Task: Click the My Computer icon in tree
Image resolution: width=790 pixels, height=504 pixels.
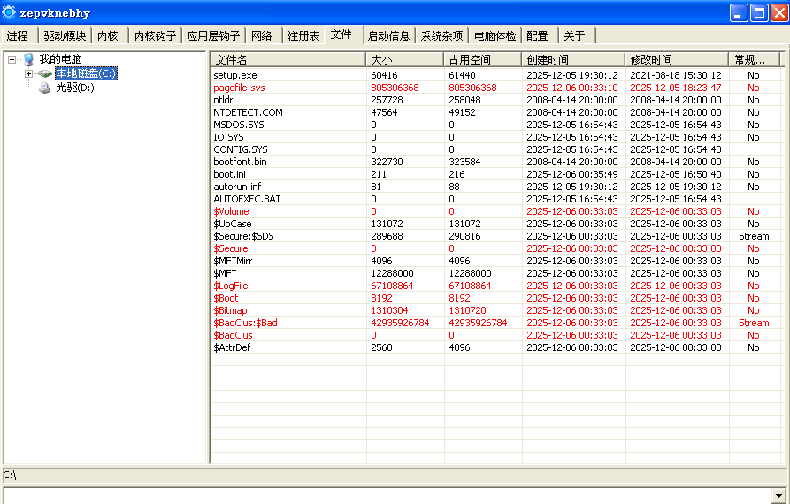Action: (28, 59)
